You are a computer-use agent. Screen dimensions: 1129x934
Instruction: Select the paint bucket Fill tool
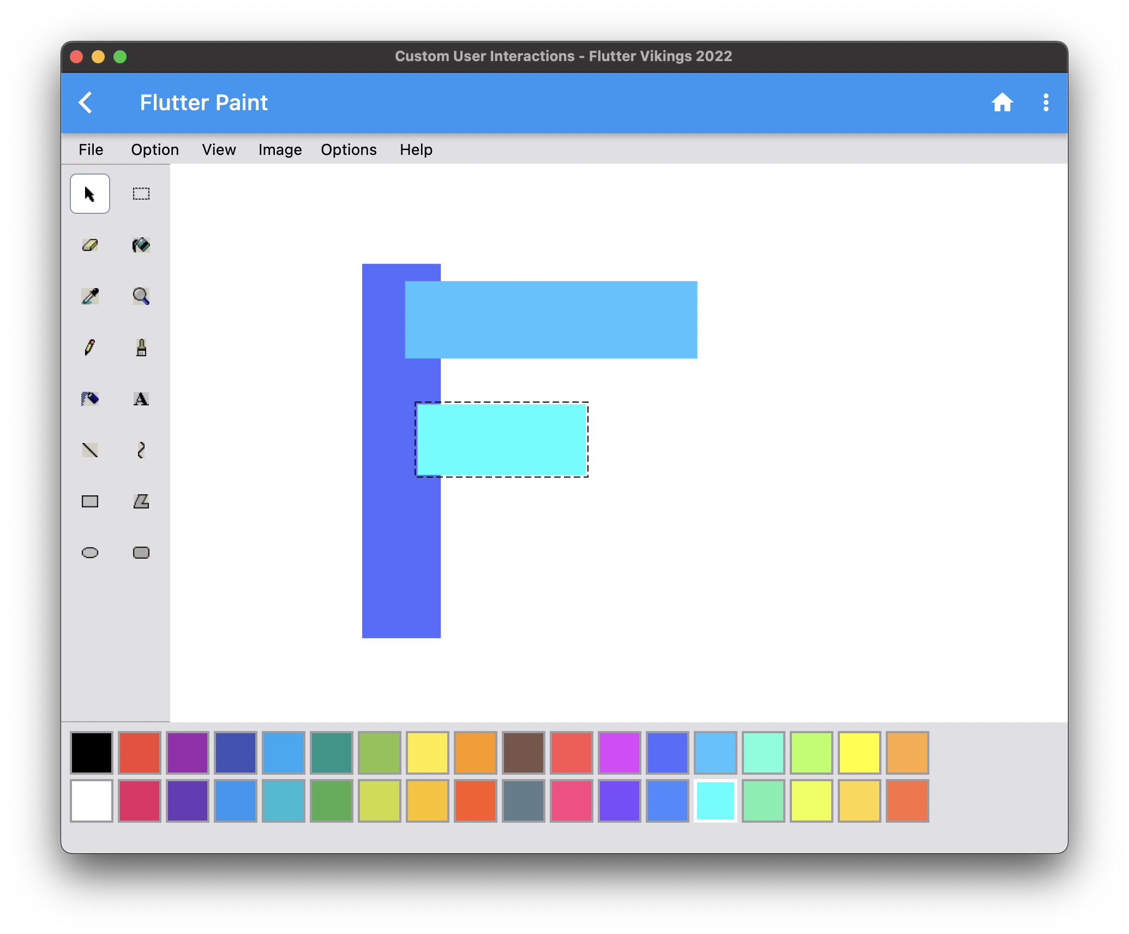click(x=141, y=245)
